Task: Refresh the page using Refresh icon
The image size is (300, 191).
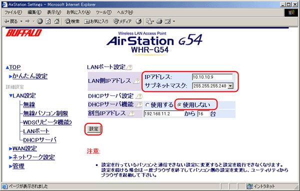Action: click(x=48, y=21)
